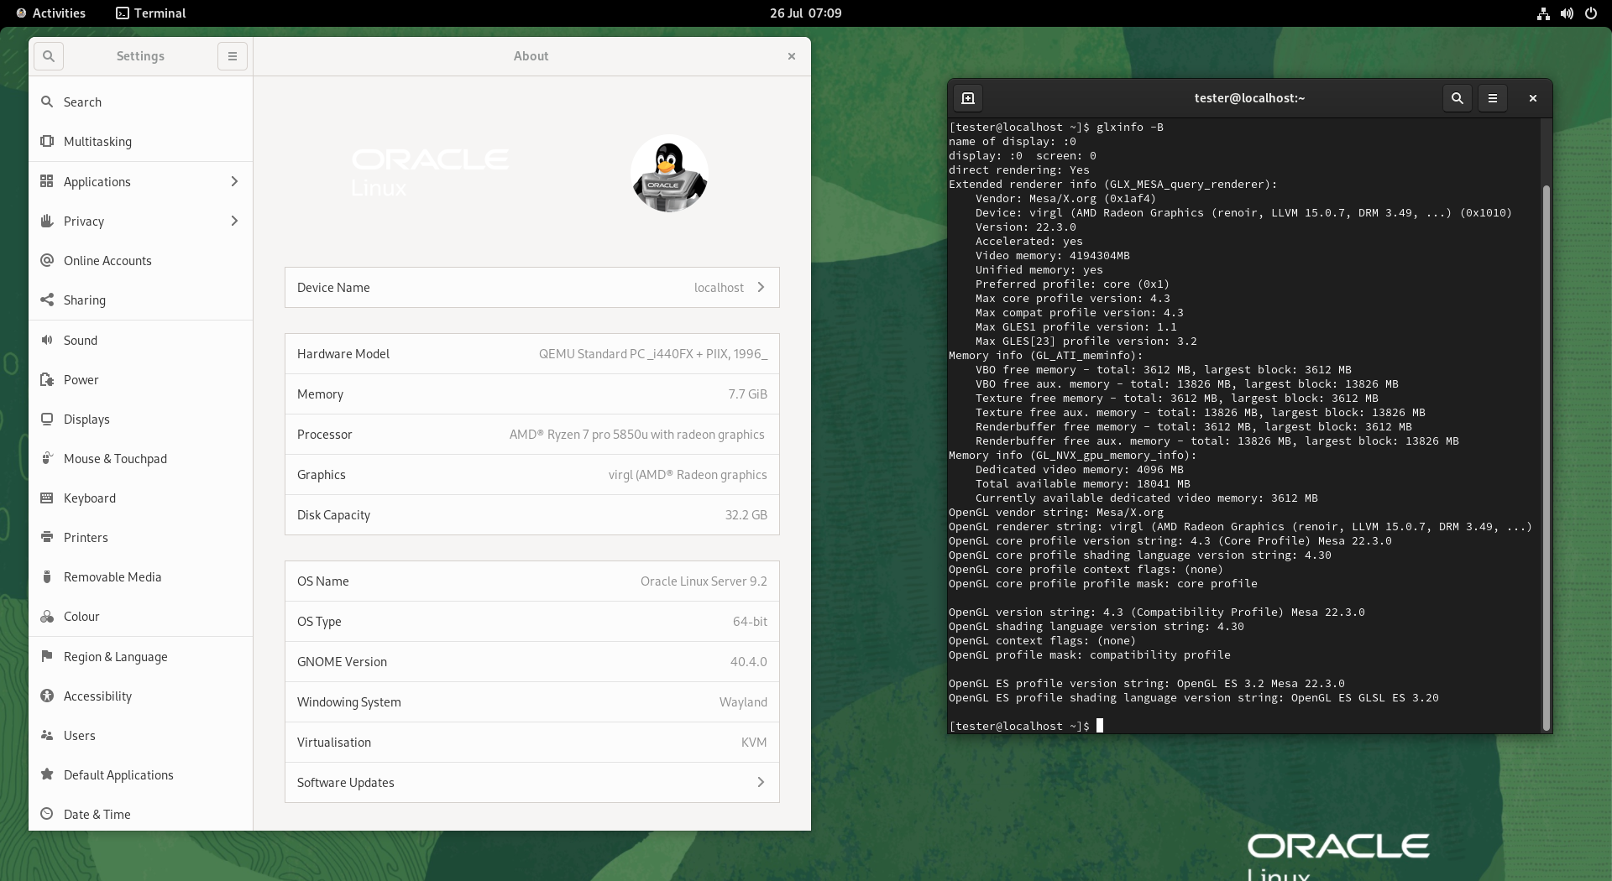
Task: Click the Memory value 7.7 GiB
Action: tap(747, 394)
